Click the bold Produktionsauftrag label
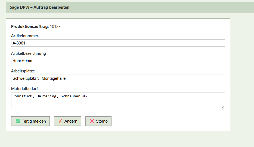Screen dimensions: 254x147 [x=30, y=27]
